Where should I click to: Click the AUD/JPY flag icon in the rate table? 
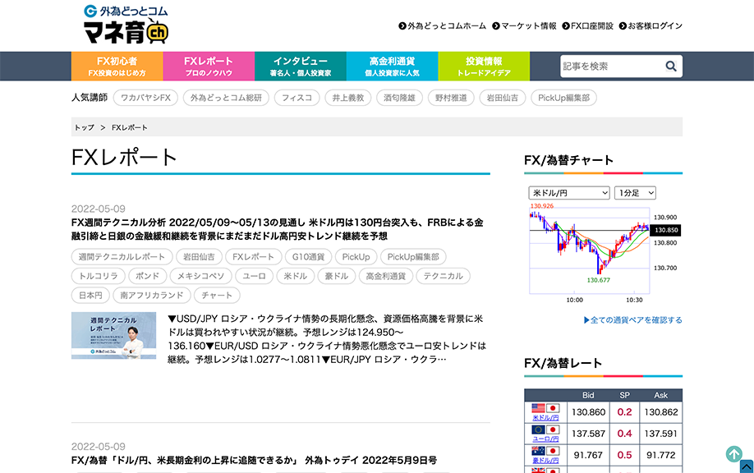coord(545,451)
